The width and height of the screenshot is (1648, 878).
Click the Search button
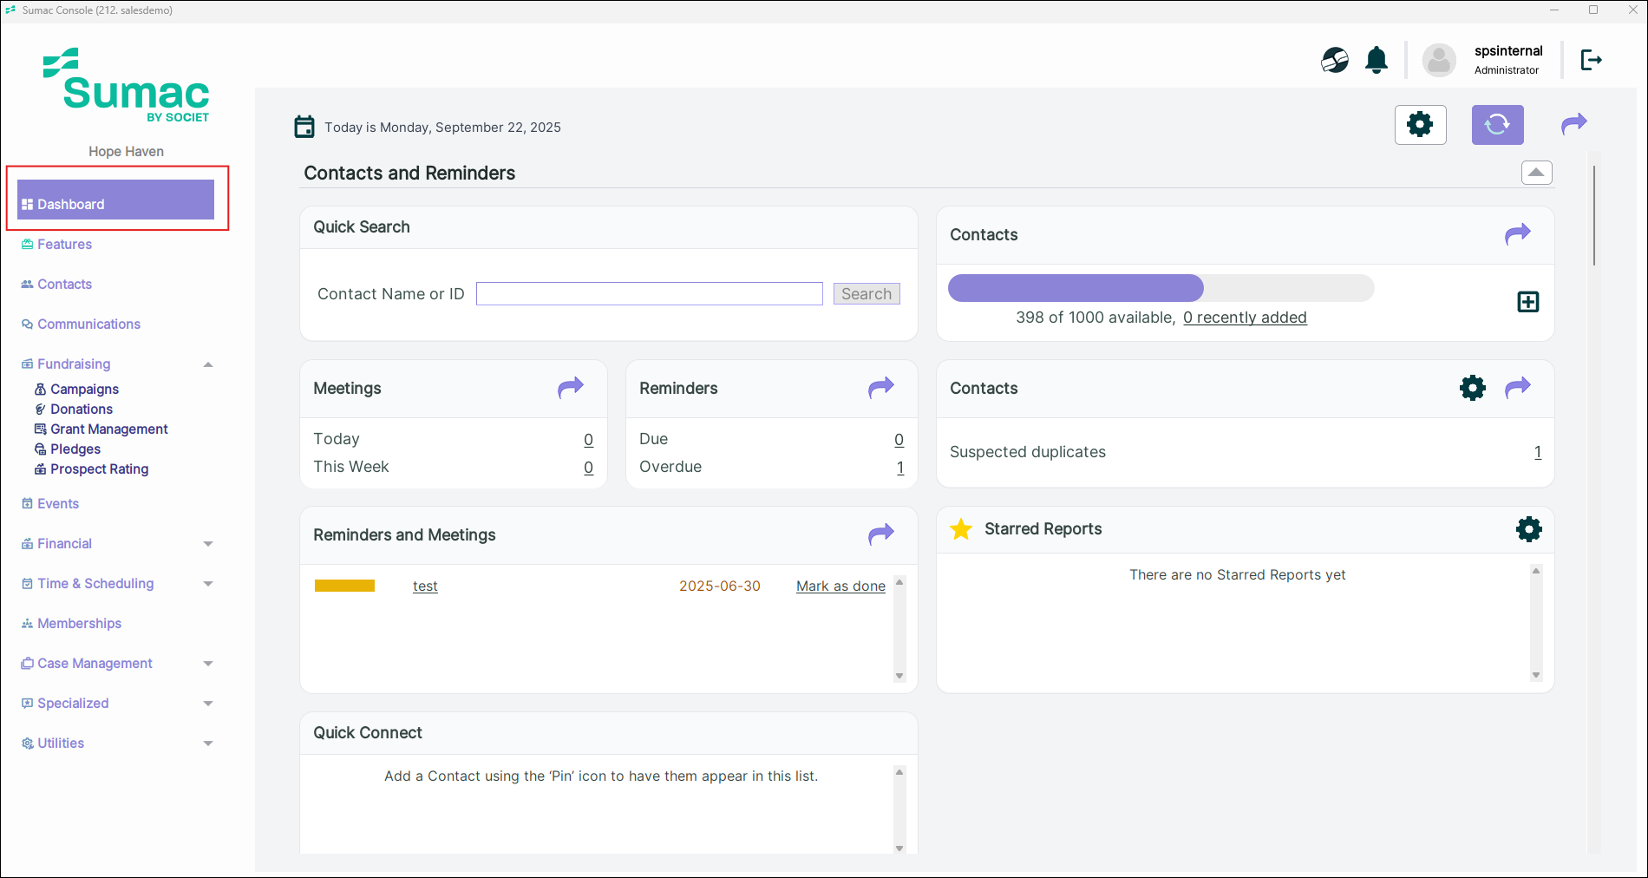click(x=866, y=294)
